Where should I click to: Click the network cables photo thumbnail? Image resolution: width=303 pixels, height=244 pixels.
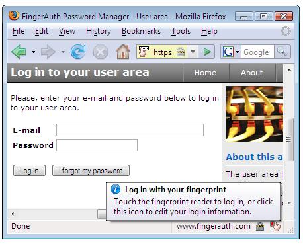pyautogui.click(x=254, y=114)
